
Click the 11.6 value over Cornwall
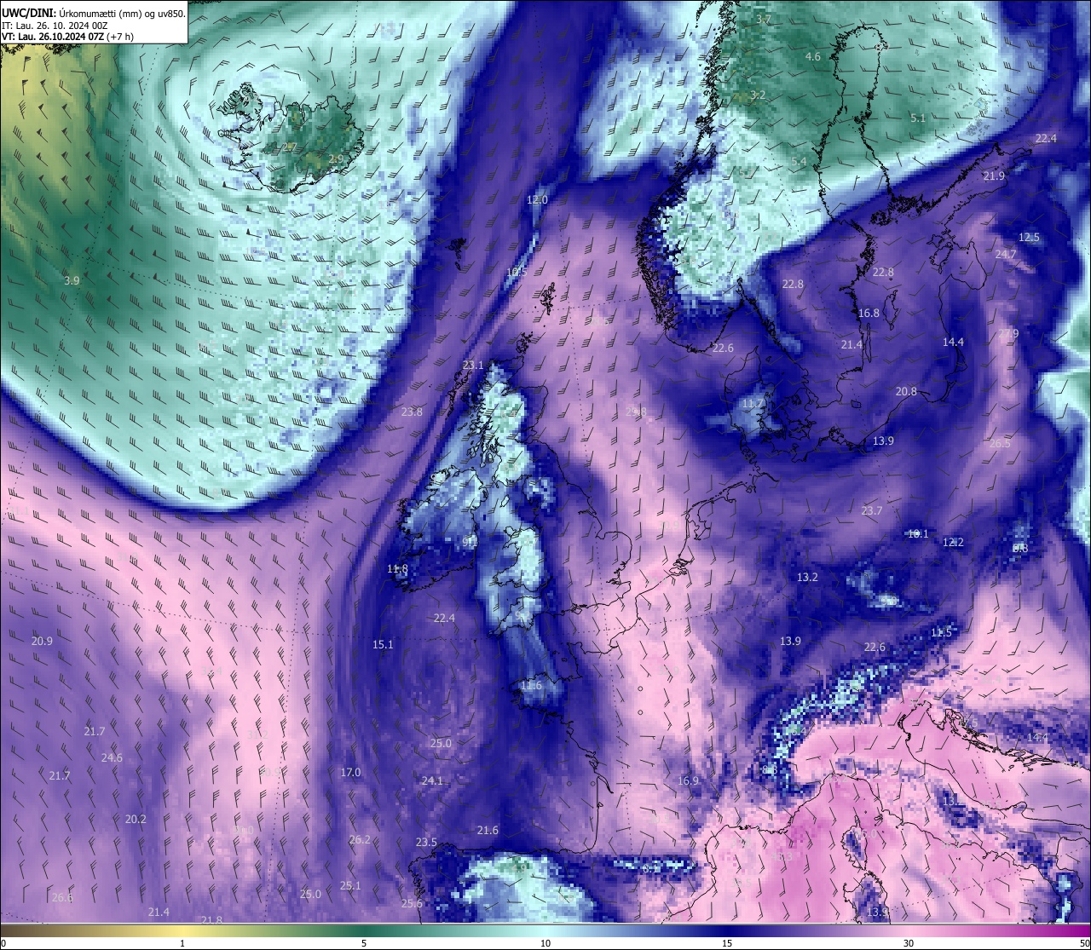531,685
